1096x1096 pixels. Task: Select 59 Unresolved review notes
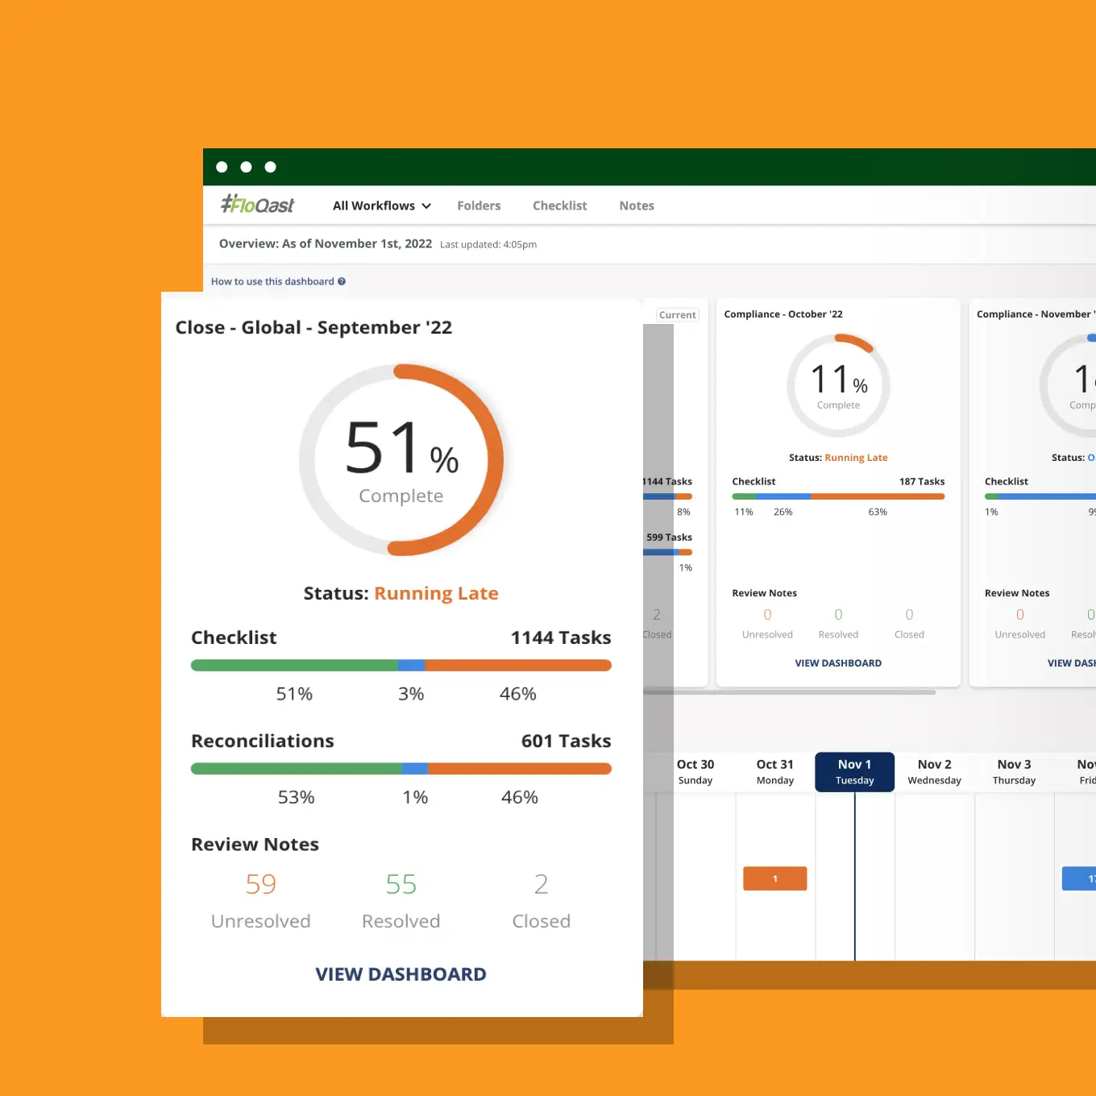(260, 900)
